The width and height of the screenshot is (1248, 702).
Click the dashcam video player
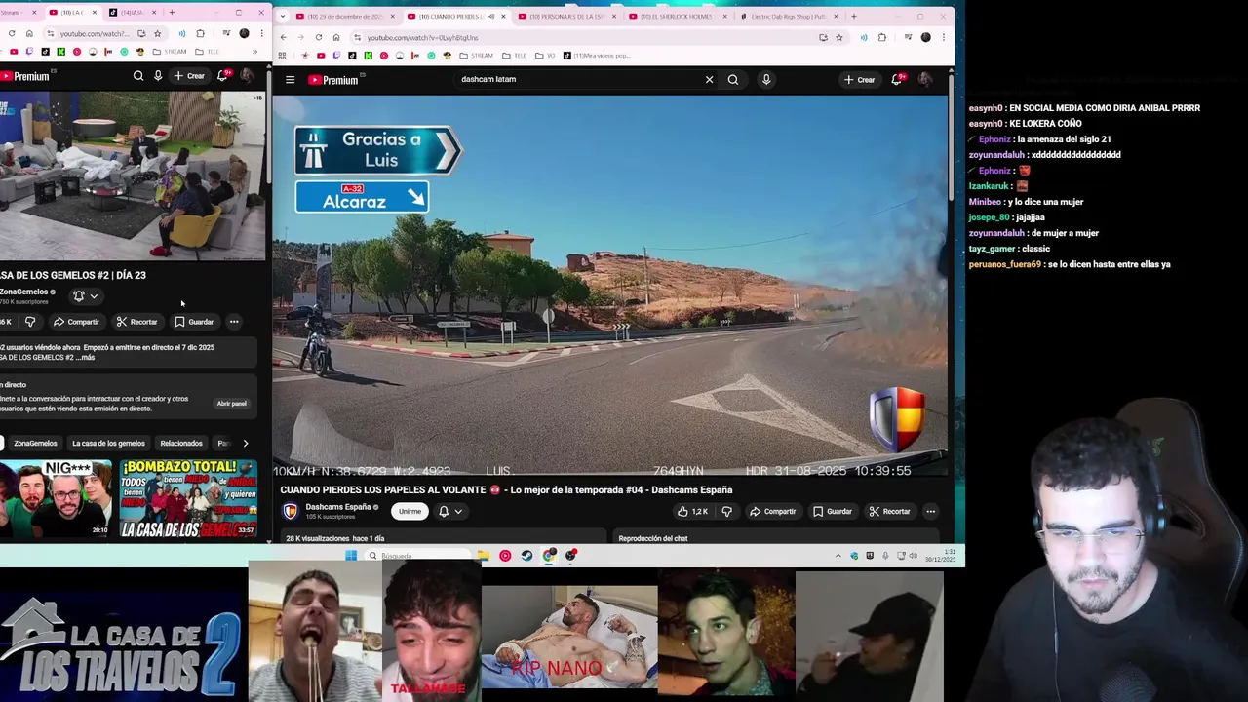[609, 286]
